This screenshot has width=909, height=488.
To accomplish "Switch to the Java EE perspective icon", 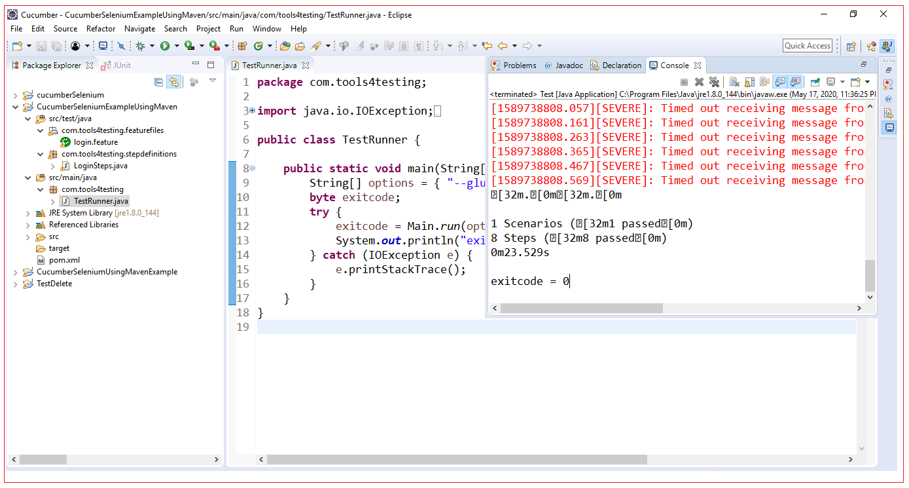I will click(x=871, y=46).
